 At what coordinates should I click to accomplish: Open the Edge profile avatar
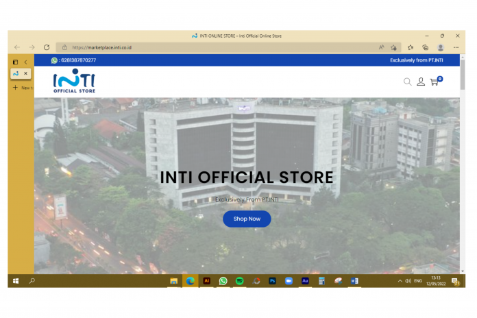click(x=441, y=47)
